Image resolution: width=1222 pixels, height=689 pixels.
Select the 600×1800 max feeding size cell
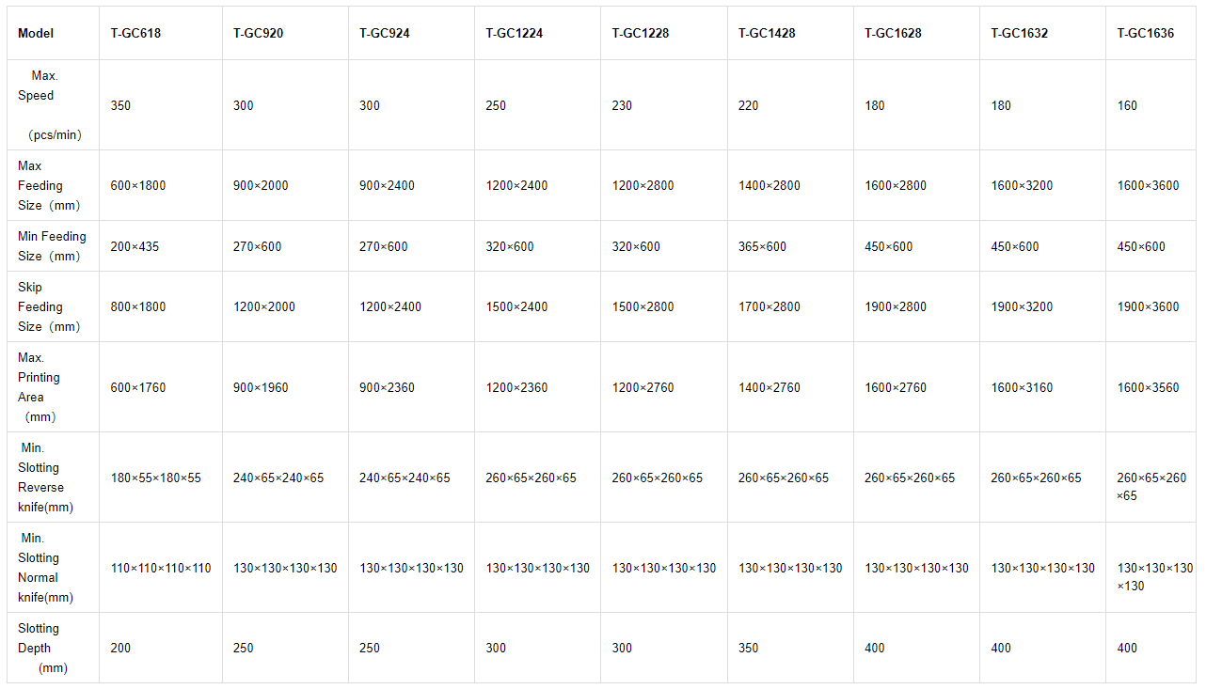pyautogui.click(x=137, y=185)
